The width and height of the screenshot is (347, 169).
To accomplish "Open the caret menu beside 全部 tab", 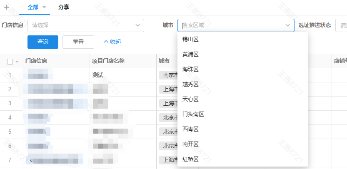I will coord(45,7).
